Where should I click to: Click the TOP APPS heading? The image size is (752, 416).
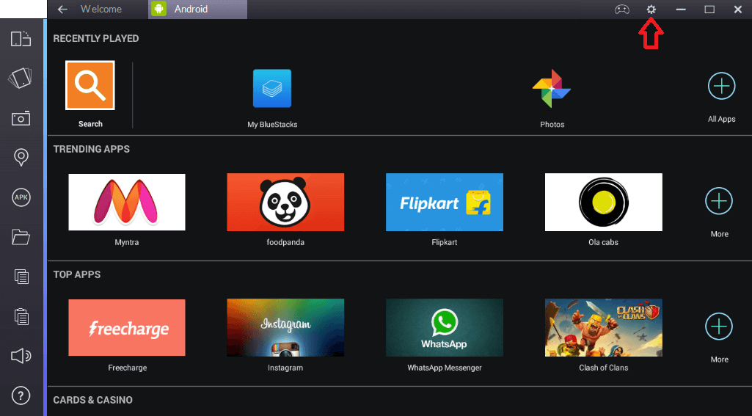coord(77,274)
